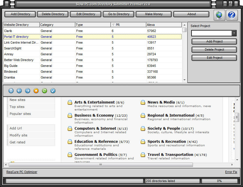Click the Education & Reference folder icon
The width and height of the screenshot is (243, 187).
[70, 142]
